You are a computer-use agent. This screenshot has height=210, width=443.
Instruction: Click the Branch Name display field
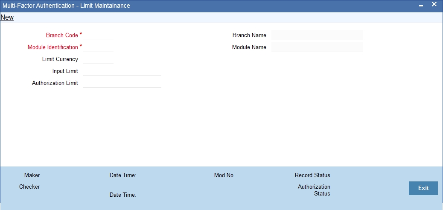coord(317,35)
